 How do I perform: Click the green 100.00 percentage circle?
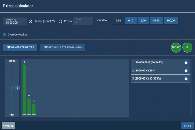click(176, 47)
